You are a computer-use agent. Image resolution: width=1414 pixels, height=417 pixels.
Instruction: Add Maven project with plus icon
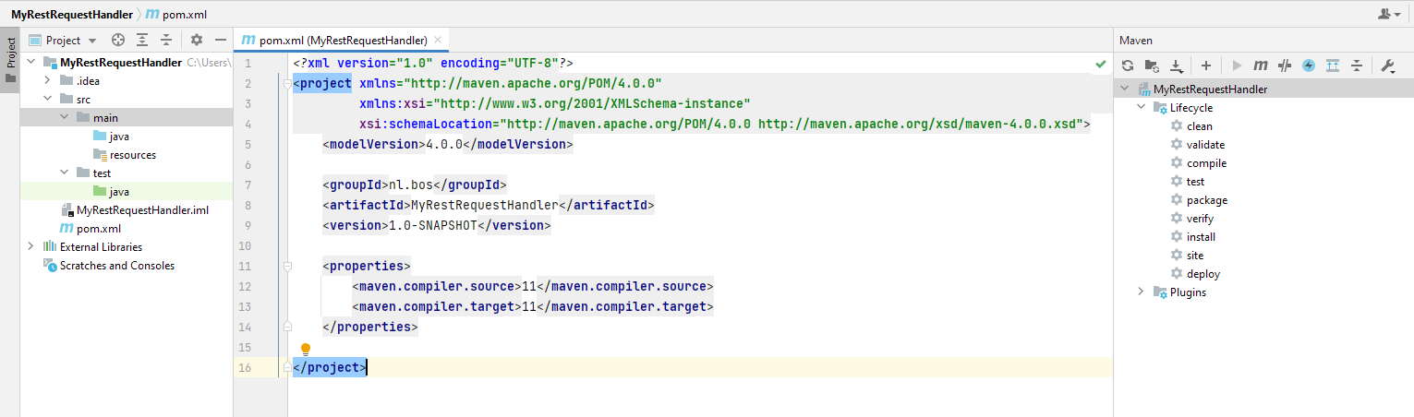1206,66
